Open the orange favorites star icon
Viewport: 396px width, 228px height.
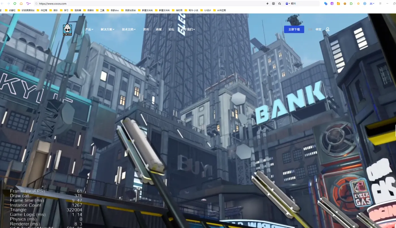pyautogui.click(x=358, y=4)
